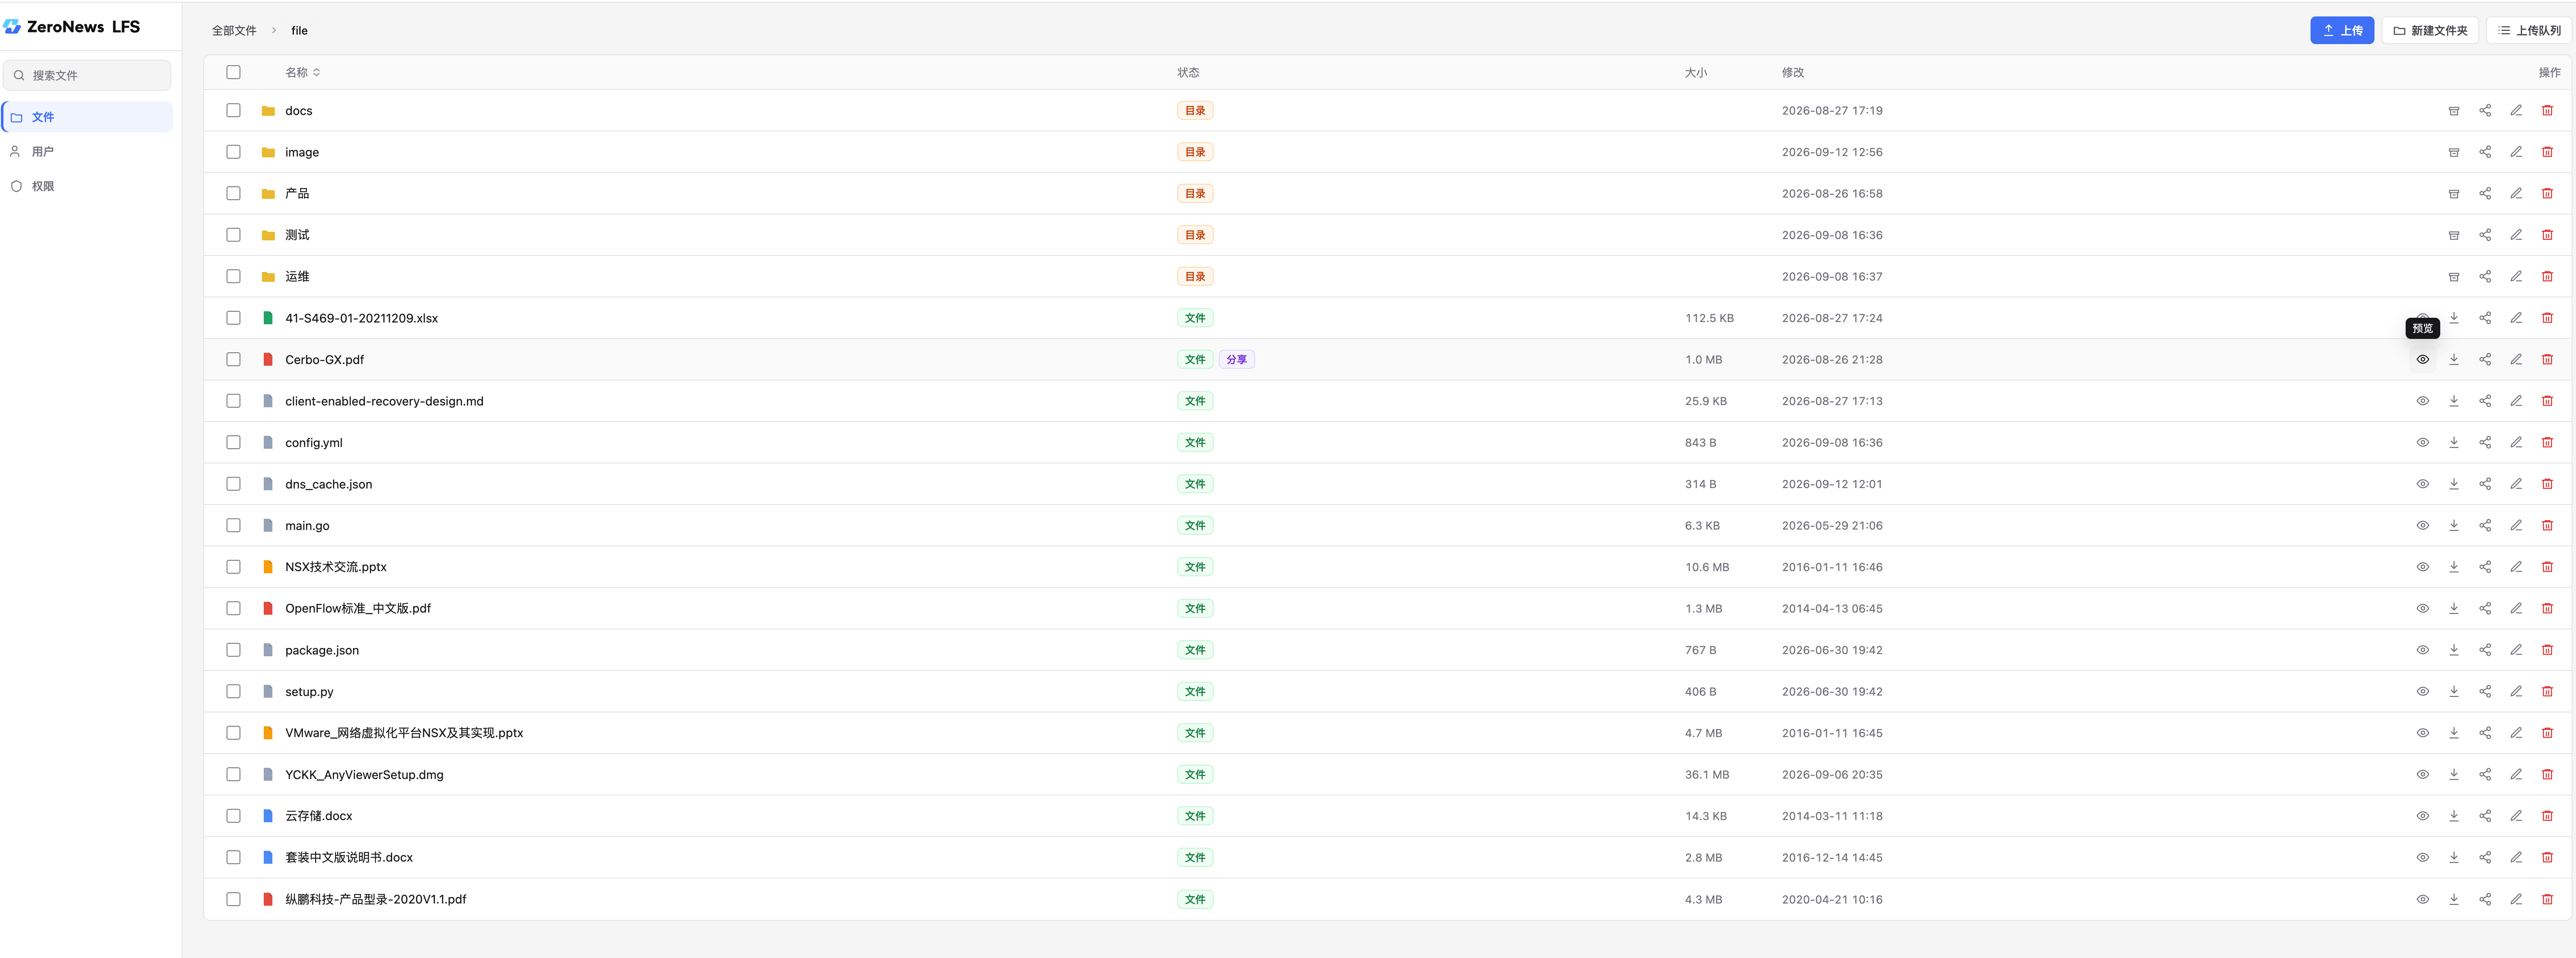Download YCKK_AnyViewerSetup.dmg installer
Image resolution: width=2576 pixels, height=958 pixels.
coord(2453,774)
